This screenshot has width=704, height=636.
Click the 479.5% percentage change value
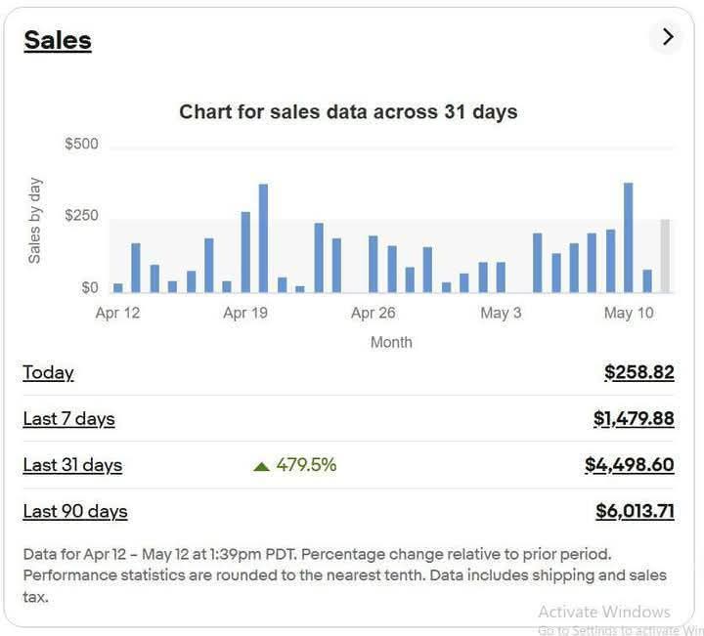(x=306, y=465)
